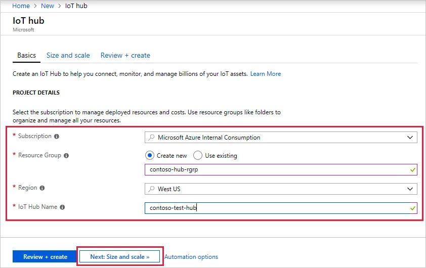Click the IoT hub breadcrumb item
The width and height of the screenshot is (426, 268).
coord(76,6)
